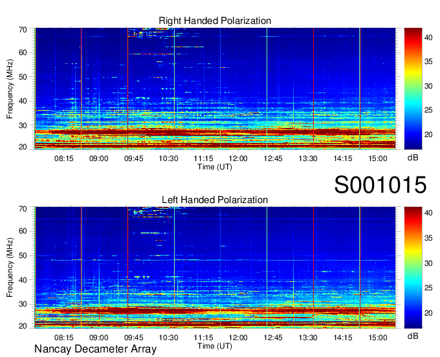This screenshot has width=440, height=357.
Task: Click the "70" frequency tick of the bottom plot
Action: [x=23, y=209]
